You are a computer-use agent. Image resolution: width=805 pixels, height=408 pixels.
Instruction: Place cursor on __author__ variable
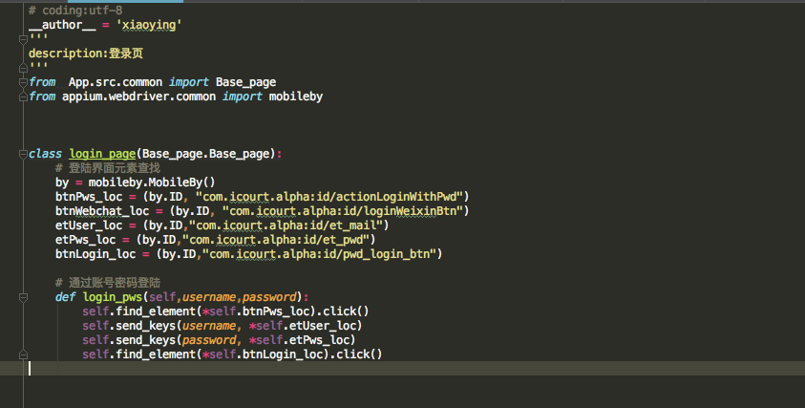[62, 25]
